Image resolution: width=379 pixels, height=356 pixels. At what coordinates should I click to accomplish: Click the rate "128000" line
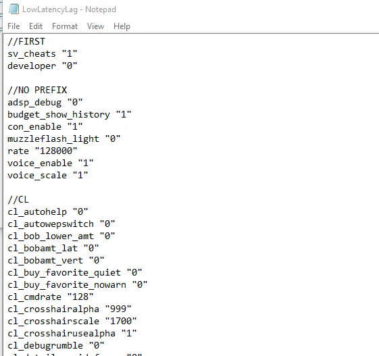pos(43,151)
